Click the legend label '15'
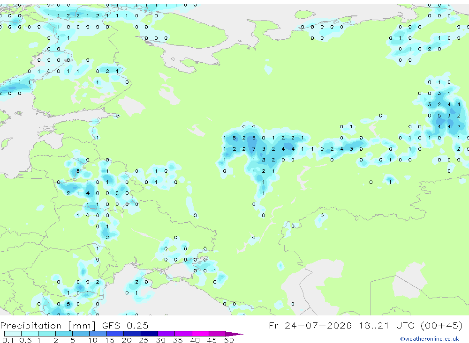Image resolution: width=469 pixels, height=343 pixels. [110, 340]
